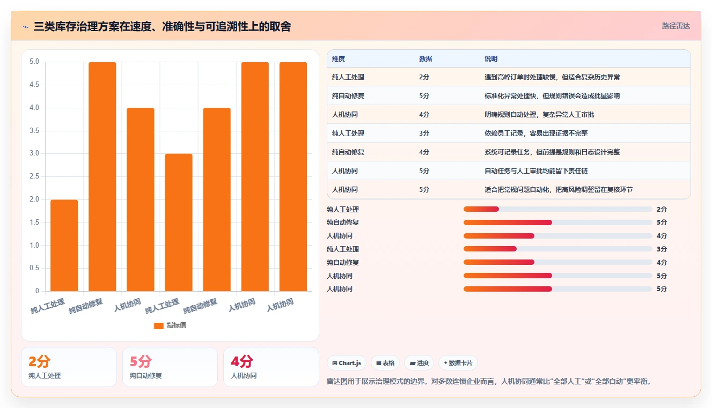Viewport: 712px width, 408px height.
Task: Select the 进度 chip
Action: (x=419, y=363)
